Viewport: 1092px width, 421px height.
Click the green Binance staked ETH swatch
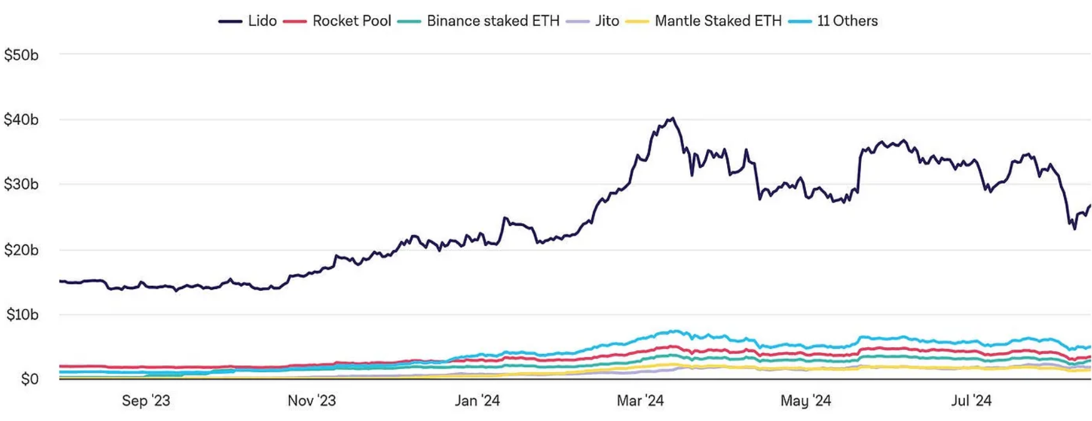(409, 21)
